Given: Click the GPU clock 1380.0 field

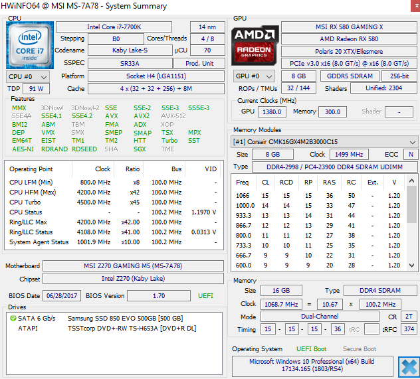Looking at the screenshot, I should [272, 112].
